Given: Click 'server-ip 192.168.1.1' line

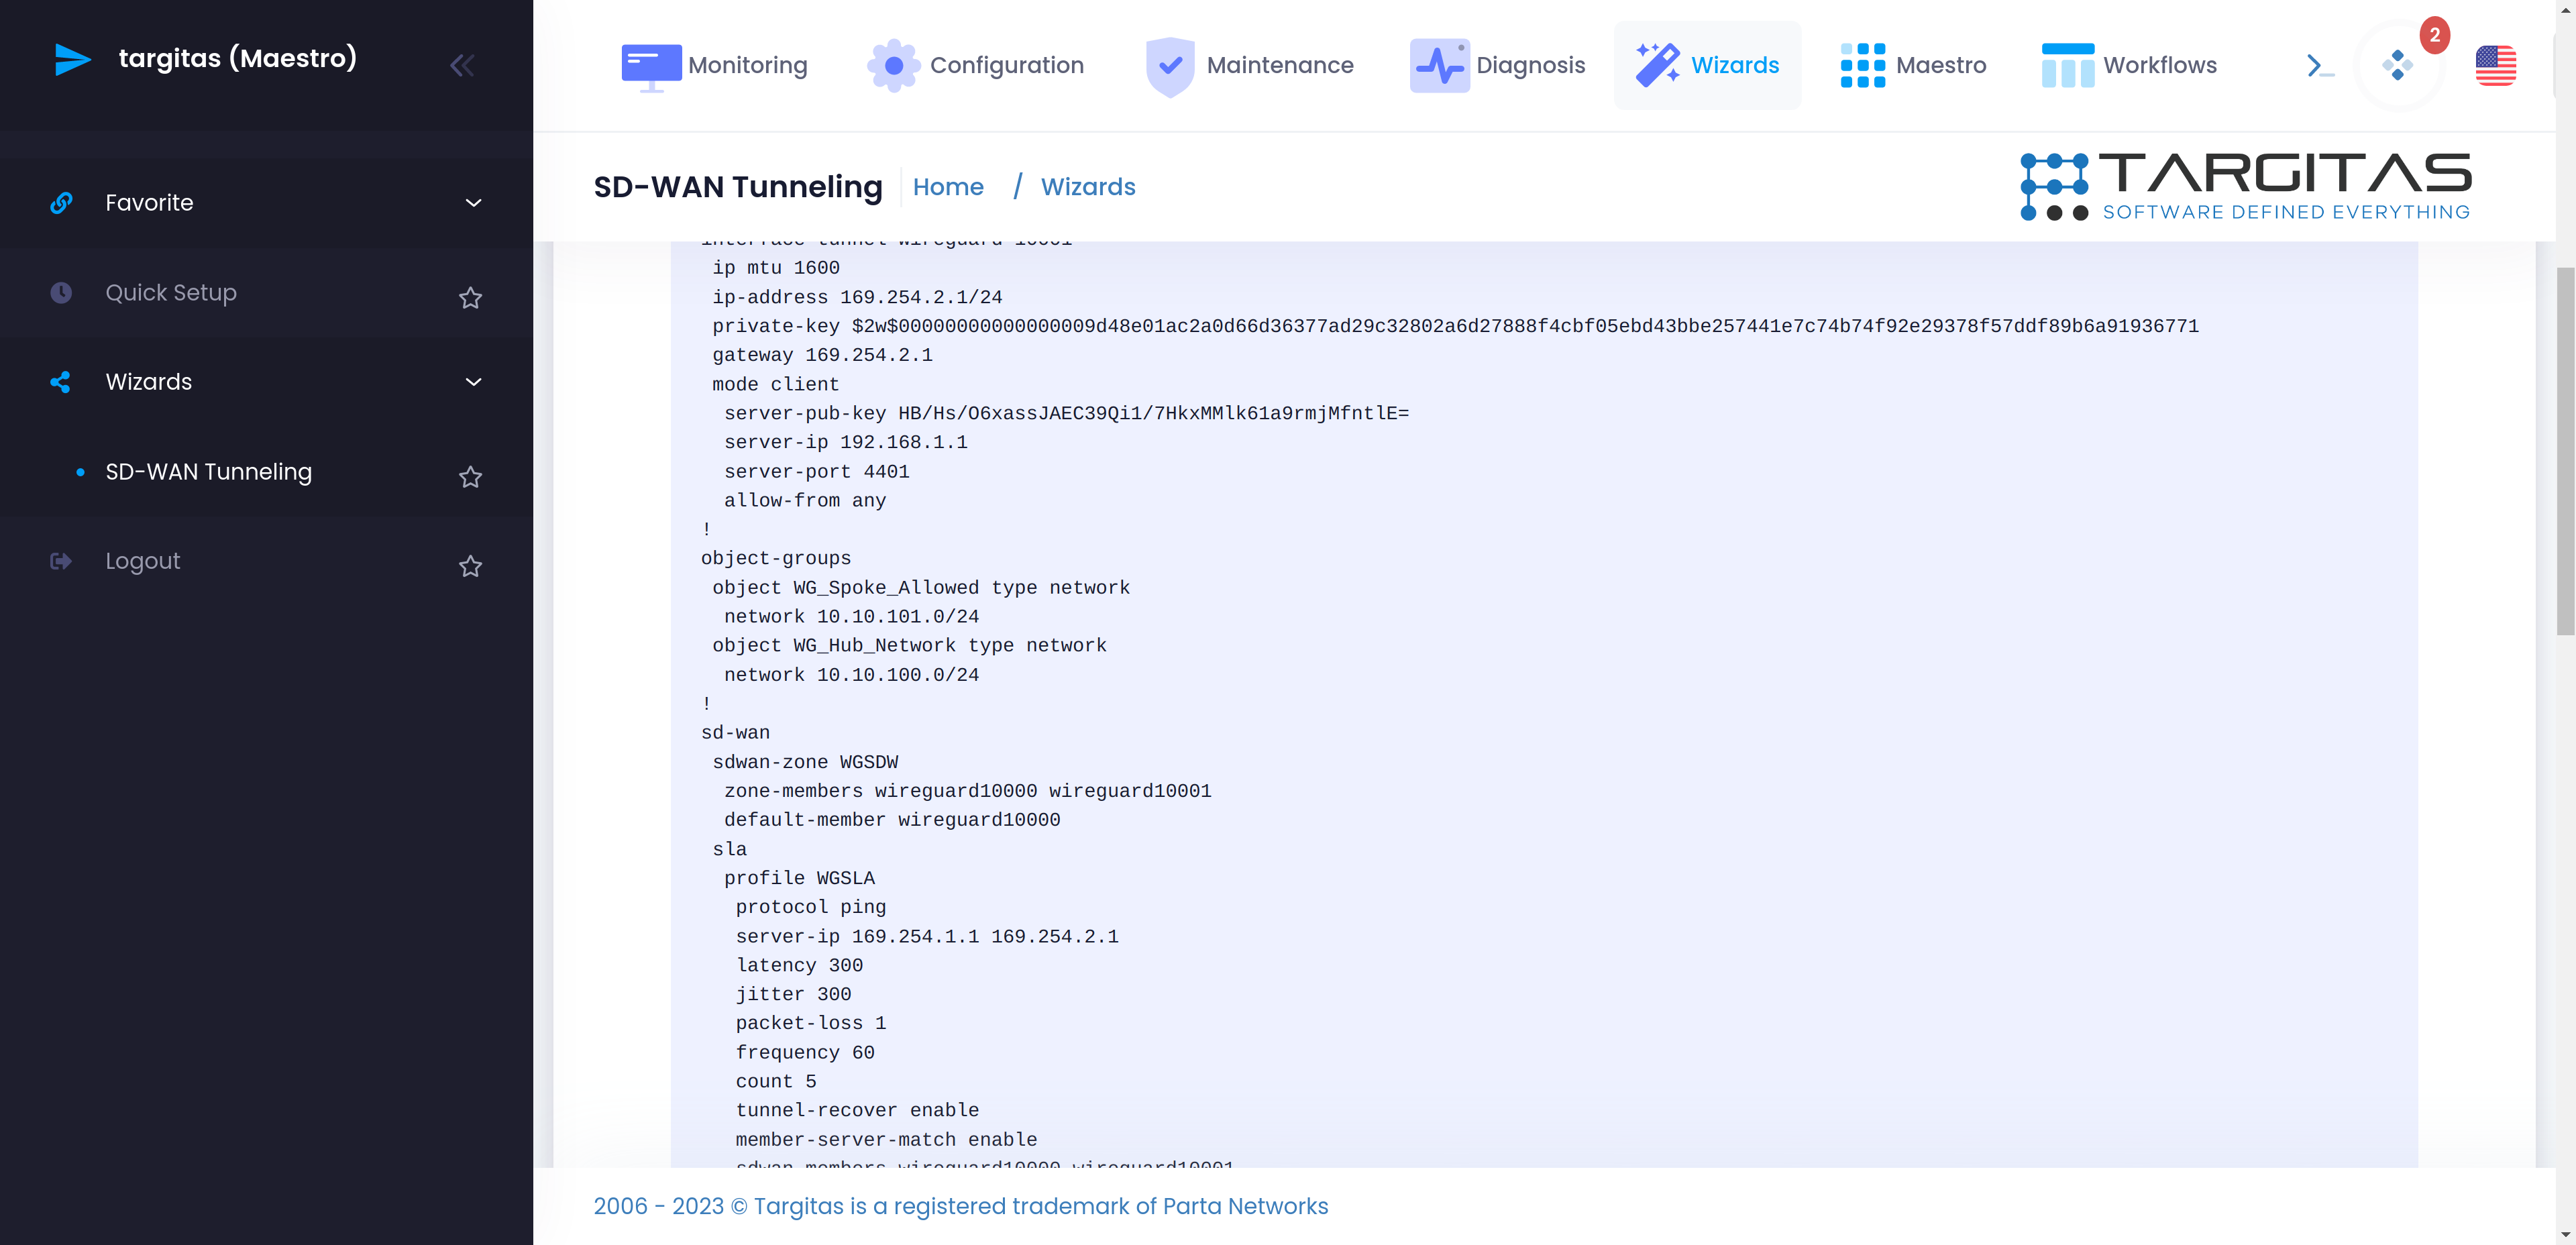Looking at the screenshot, I should click(846, 443).
